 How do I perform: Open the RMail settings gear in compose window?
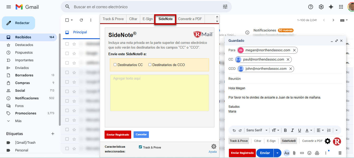[x=327, y=141]
